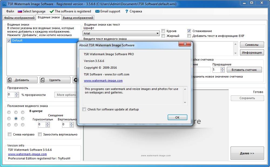Screen dimensions: 270x167
Task: Click the gear settings icon beside Удалить
Action: [x=75, y=80]
